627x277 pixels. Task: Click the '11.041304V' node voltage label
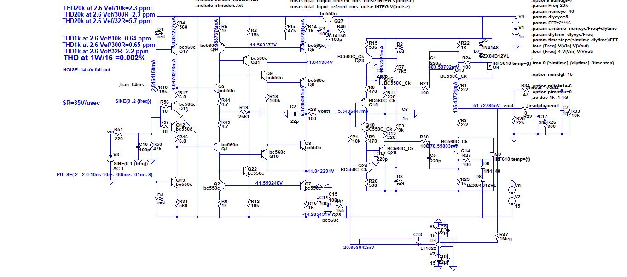click(x=319, y=62)
